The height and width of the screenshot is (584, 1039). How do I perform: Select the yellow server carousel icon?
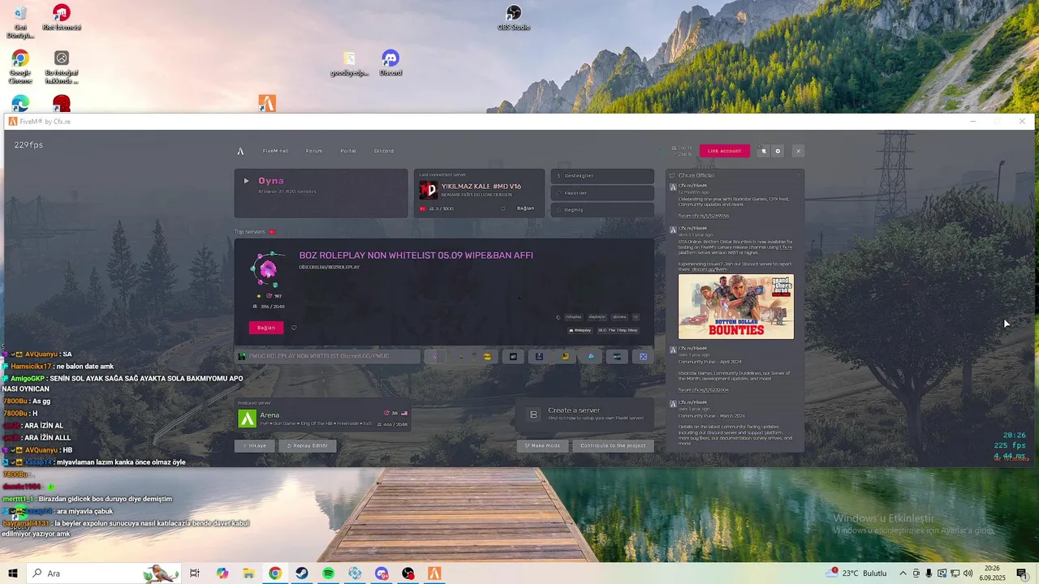(x=487, y=356)
